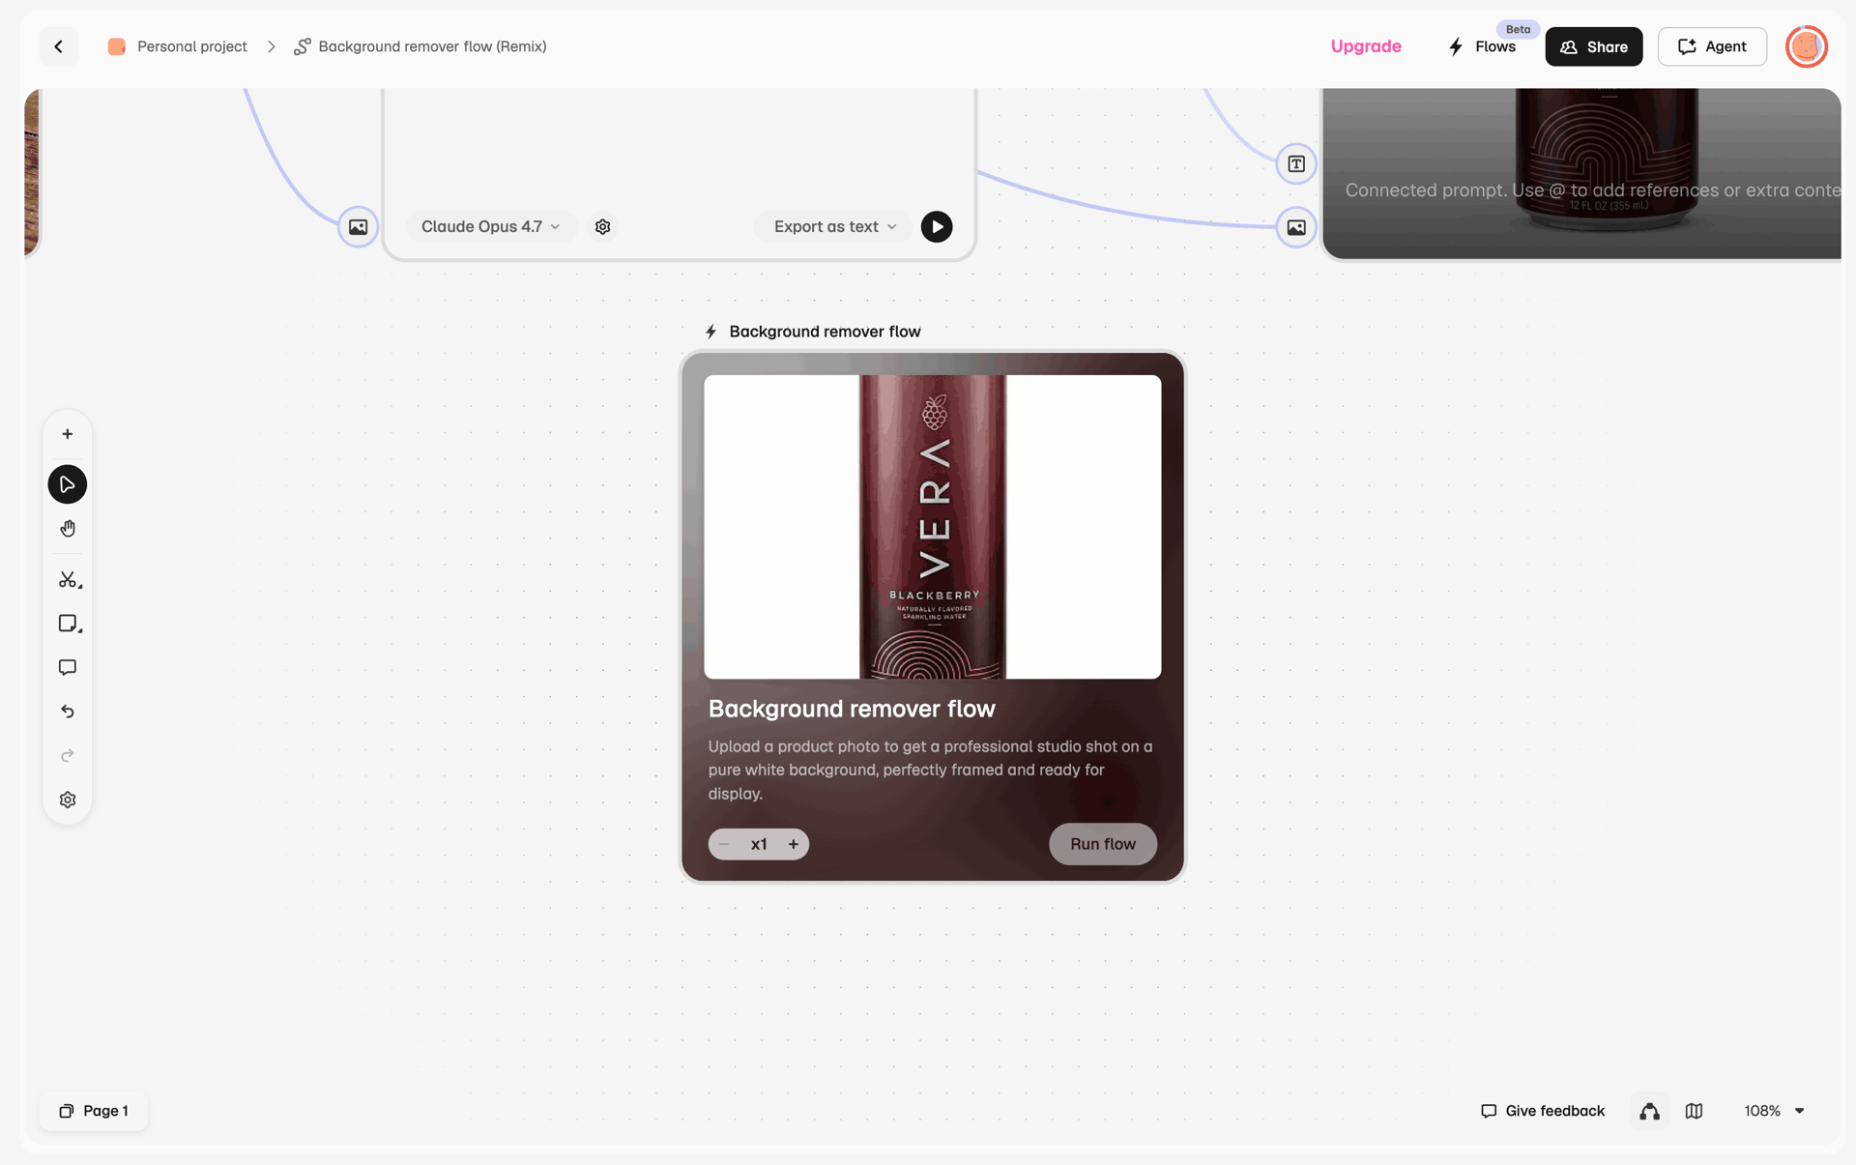1856x1165 pixels.
Task: Open the headphones support icon
Action: (1650, 1111)
